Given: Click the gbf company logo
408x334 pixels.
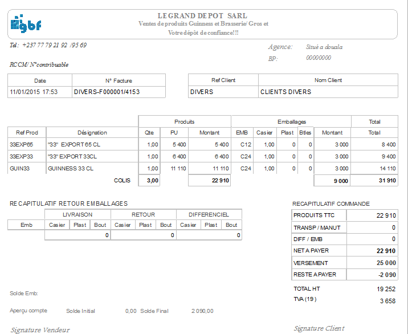Looking at the screenshot, I should coord(26,23).
